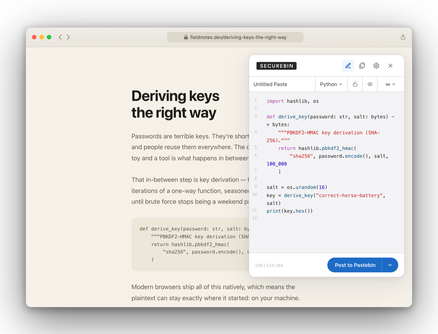Toggle the paste lock privacy icon
The width and height of the screenshot is (438, 334).
pos(355,84)
